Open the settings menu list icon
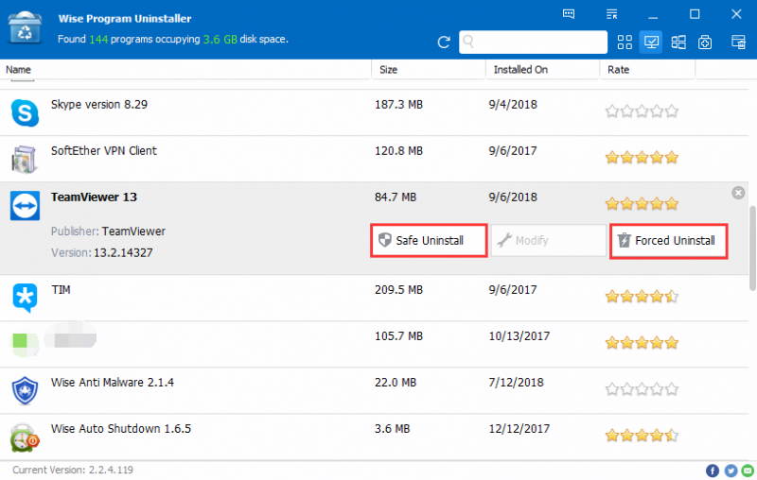The image size is (757, 480). tap(611, 14)
